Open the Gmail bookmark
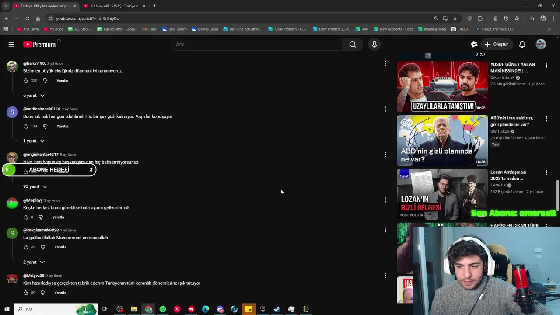 (150, 29)
